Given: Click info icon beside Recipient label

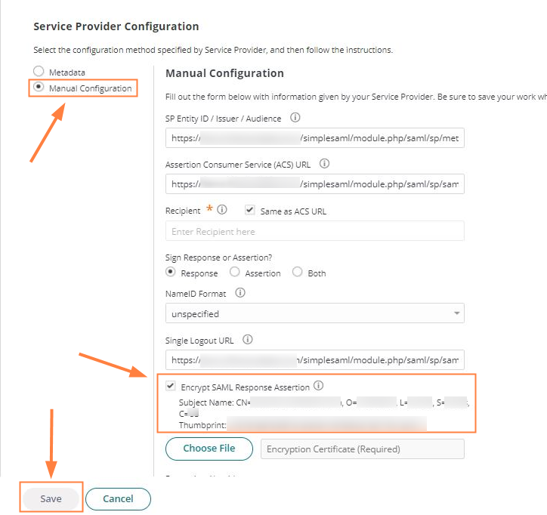Looking at the screenshot, I should (x=222, y=210).
